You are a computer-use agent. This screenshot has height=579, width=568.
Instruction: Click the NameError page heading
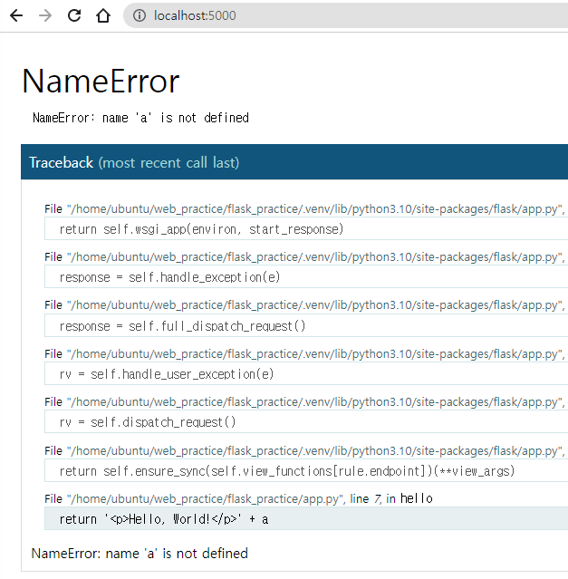[x=101, y=81]
